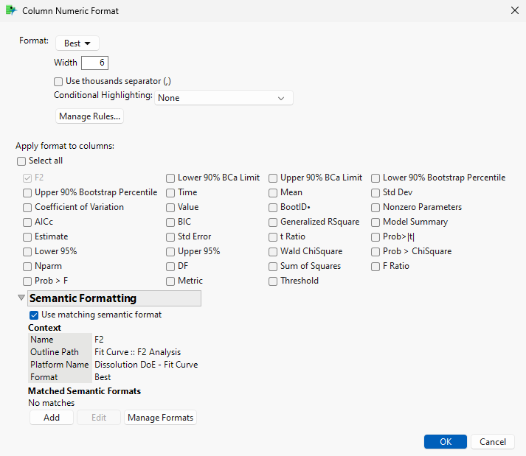Image resolution: width=526 pixels, height=456 pixels.
Task: Open the Conditional Highlighting combo box
Action: point(224,98)
